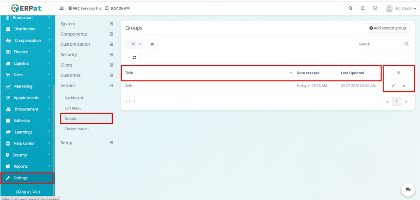Click the search magnifier in Groups search box

tap(406, 44)
